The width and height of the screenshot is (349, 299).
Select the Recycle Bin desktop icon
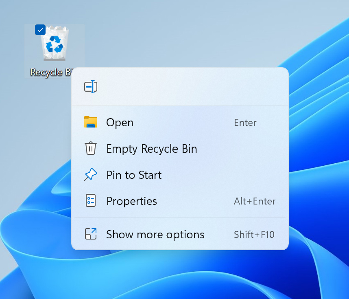tap(55, 45)
